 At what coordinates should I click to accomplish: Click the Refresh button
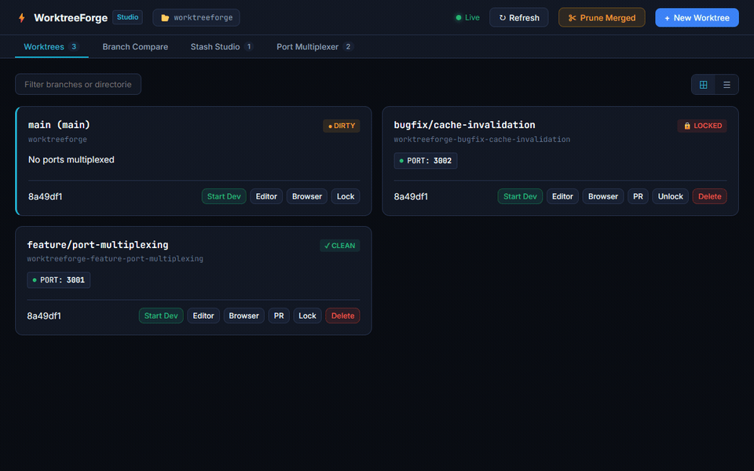pos(519,18)
